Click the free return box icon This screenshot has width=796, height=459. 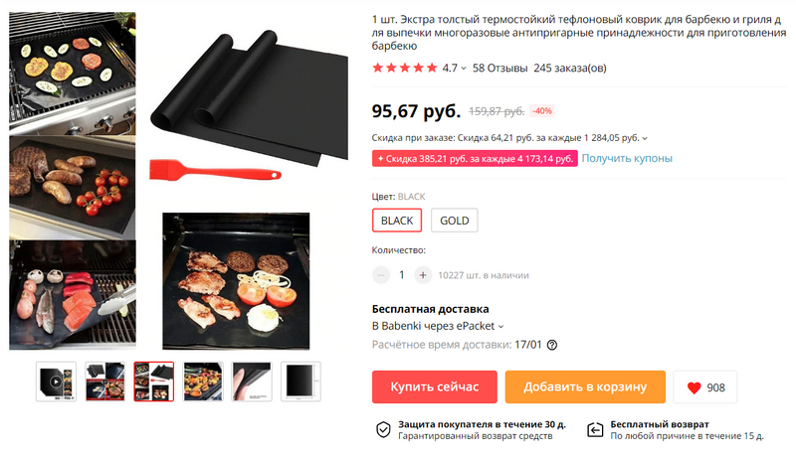click(595, 429)
